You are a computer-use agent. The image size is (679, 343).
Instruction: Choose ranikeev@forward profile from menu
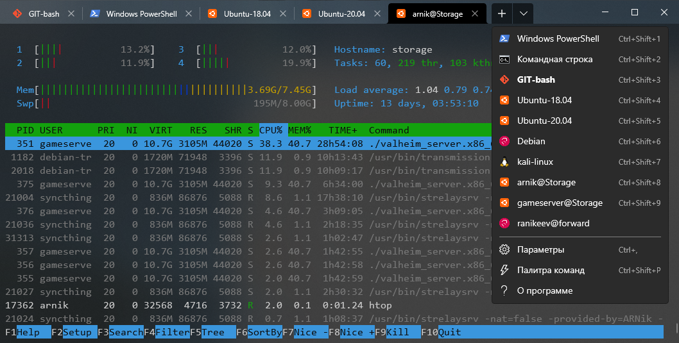click(553, 223)
